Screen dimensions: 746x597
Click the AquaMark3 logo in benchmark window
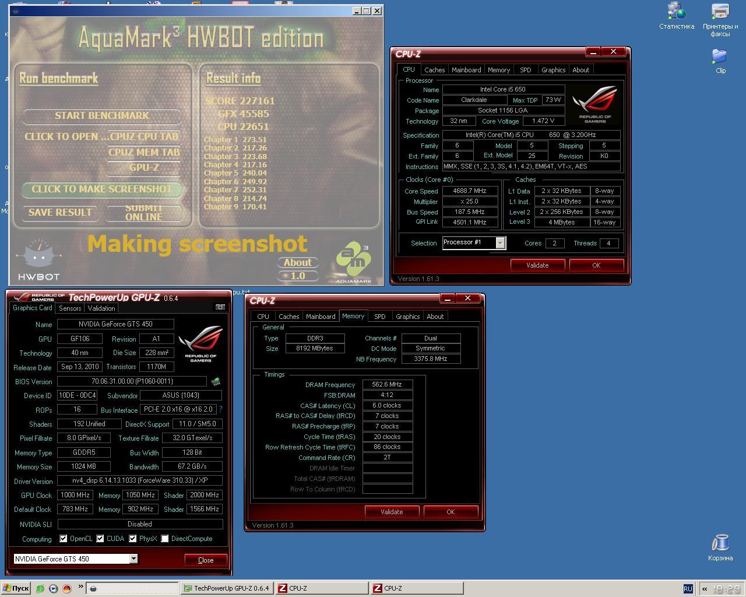[x=353, y=262]
